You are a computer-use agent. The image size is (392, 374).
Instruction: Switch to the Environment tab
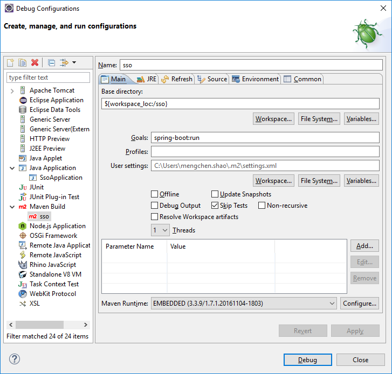point(255,79)
